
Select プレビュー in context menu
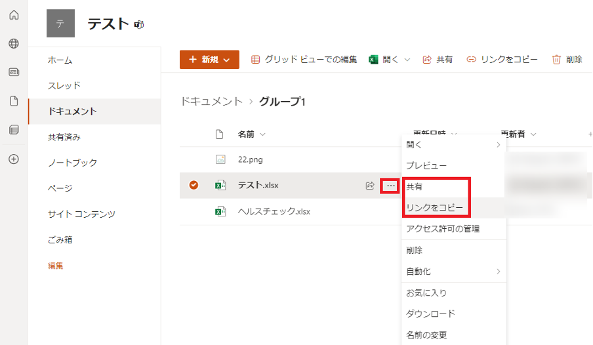[454, 166]
